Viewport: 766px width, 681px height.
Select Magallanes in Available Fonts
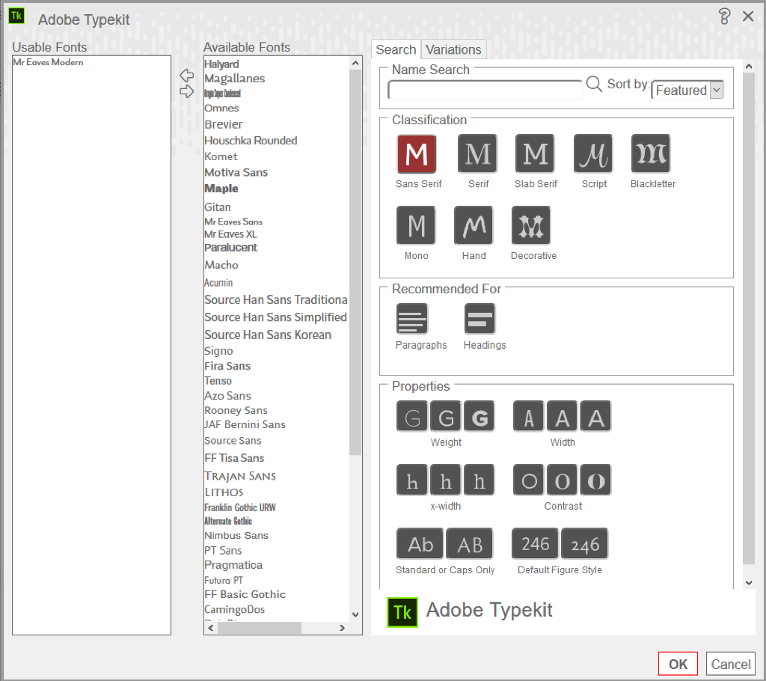(234, 79)
